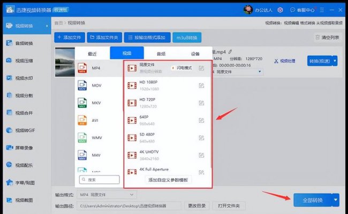The image size is (348, 214).
Task: Select the MOV format icon
Action: tap(82, 85)
